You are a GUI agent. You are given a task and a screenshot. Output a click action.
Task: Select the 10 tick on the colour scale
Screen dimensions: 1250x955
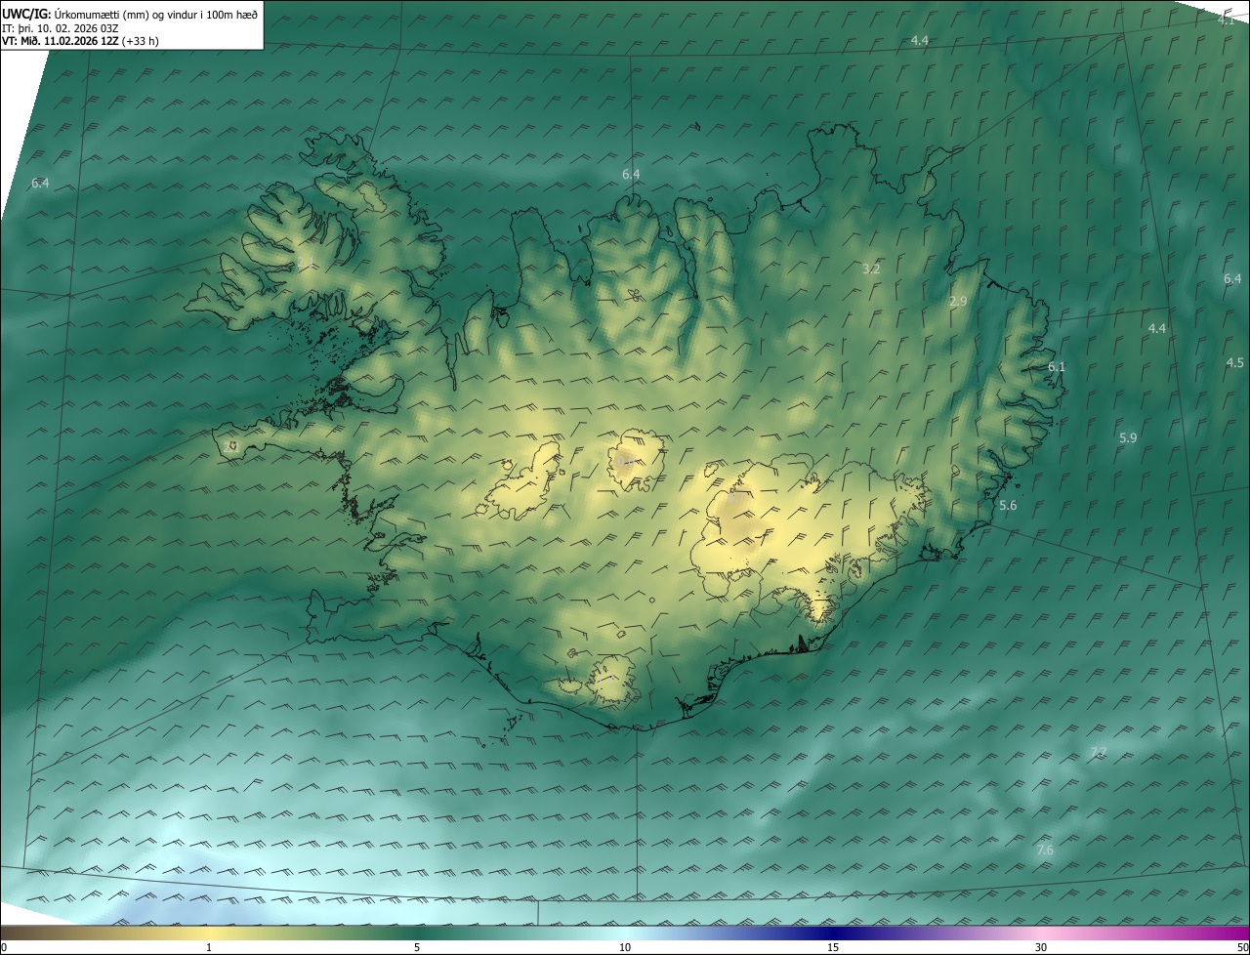pyautogui.click(x=625, y=947)
